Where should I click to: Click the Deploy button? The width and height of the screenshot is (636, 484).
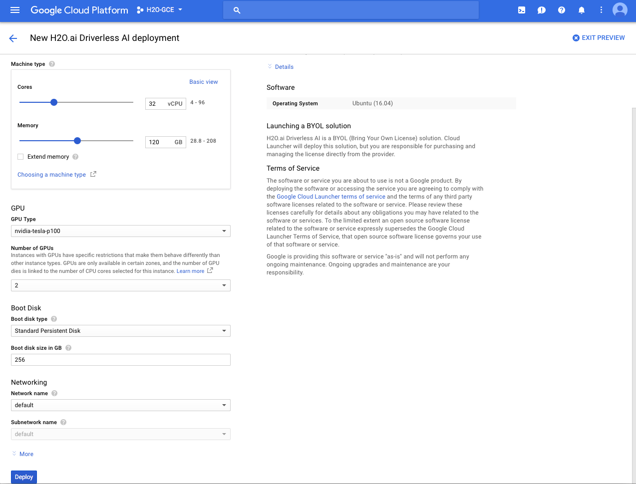point(23,477)
